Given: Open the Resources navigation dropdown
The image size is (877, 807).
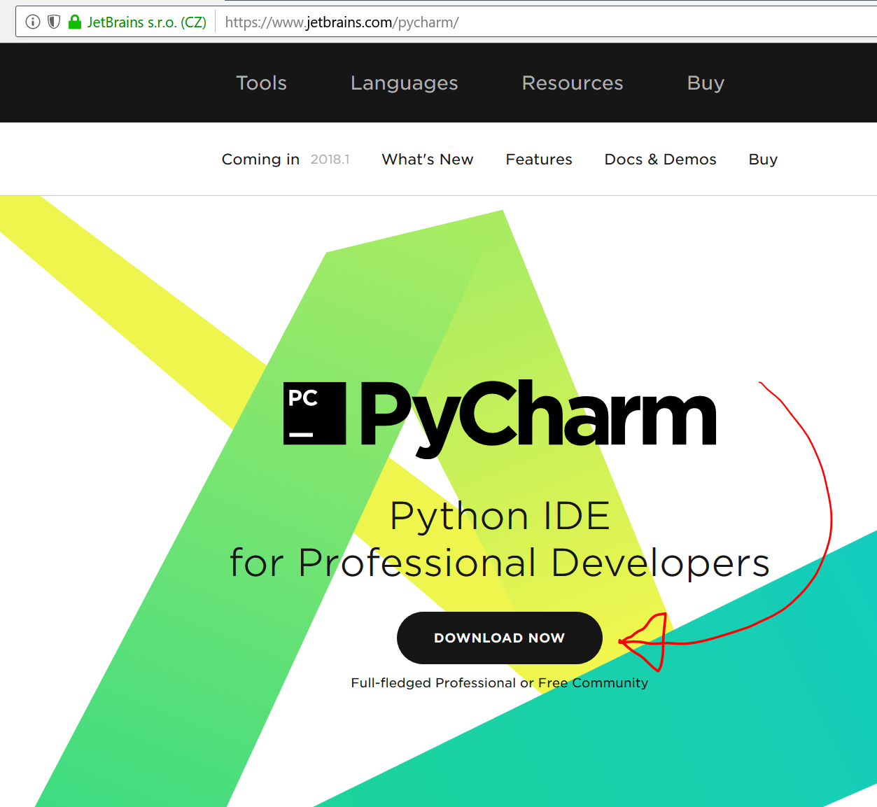Looking at the screenshot, I should tap(572, 83).
